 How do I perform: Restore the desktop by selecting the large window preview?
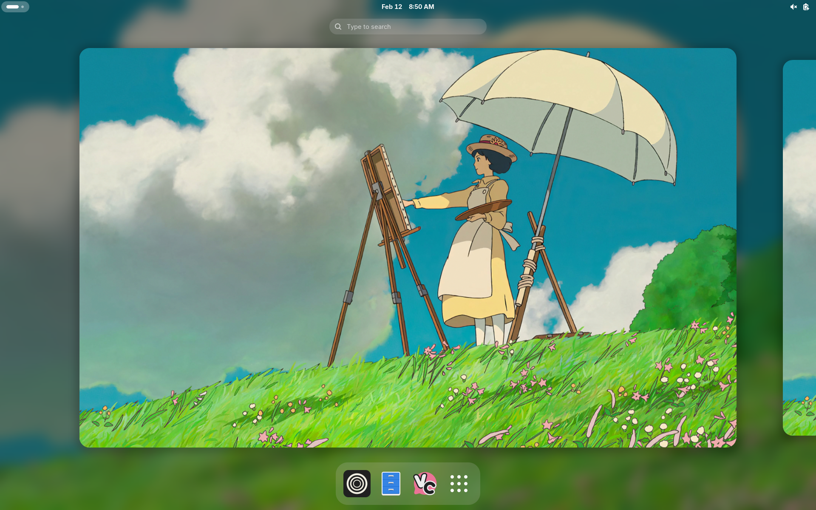(407, 247)
